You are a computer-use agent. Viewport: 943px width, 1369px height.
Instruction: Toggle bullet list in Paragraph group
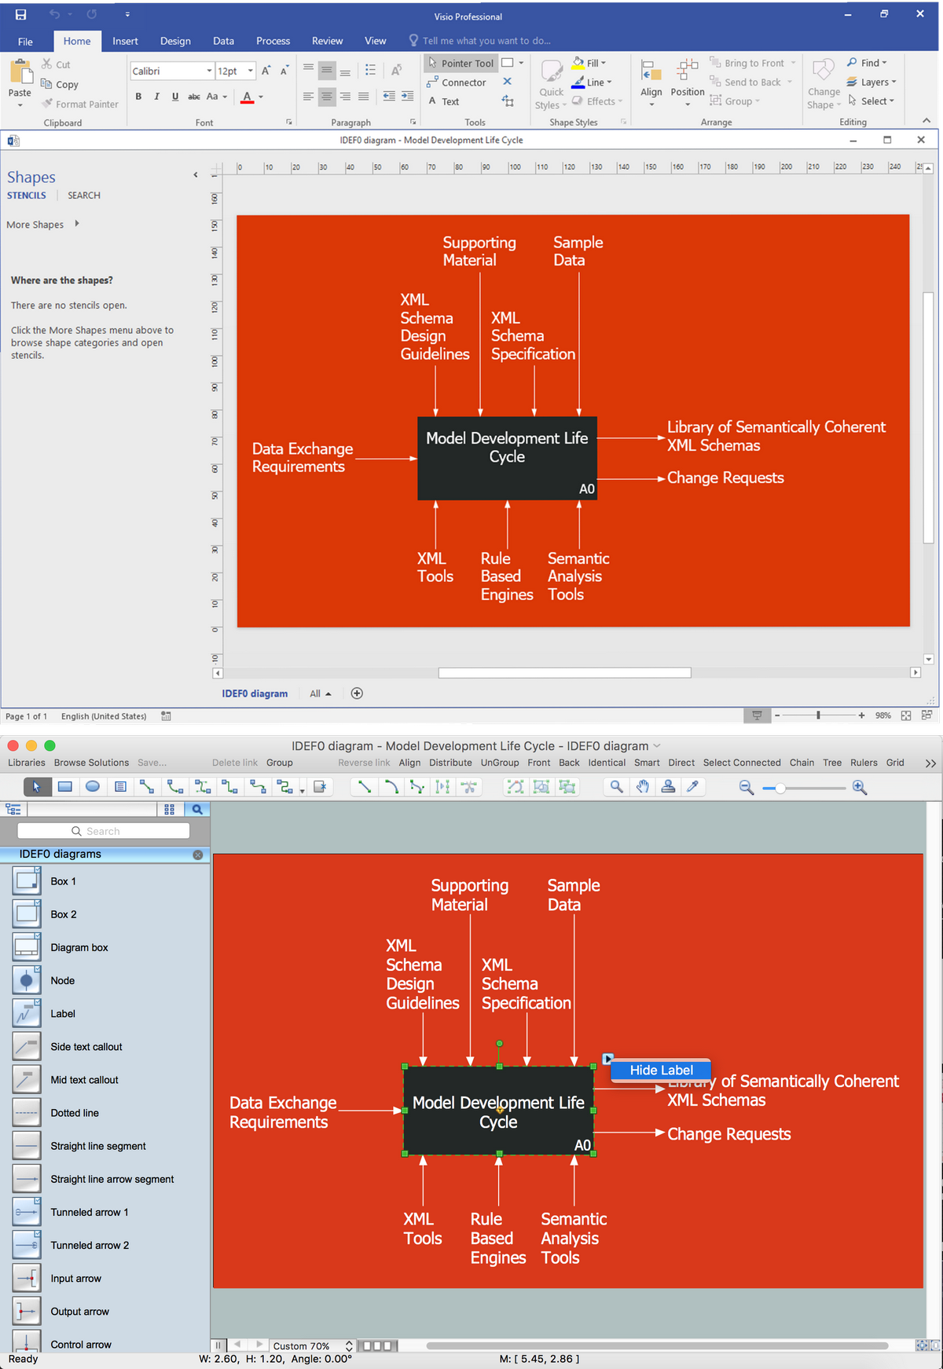(x=370, y=71)
